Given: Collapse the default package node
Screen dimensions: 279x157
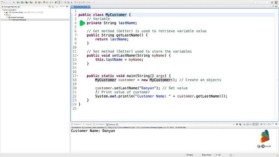Looking at the screenshot, I should [x=7, y=17].
